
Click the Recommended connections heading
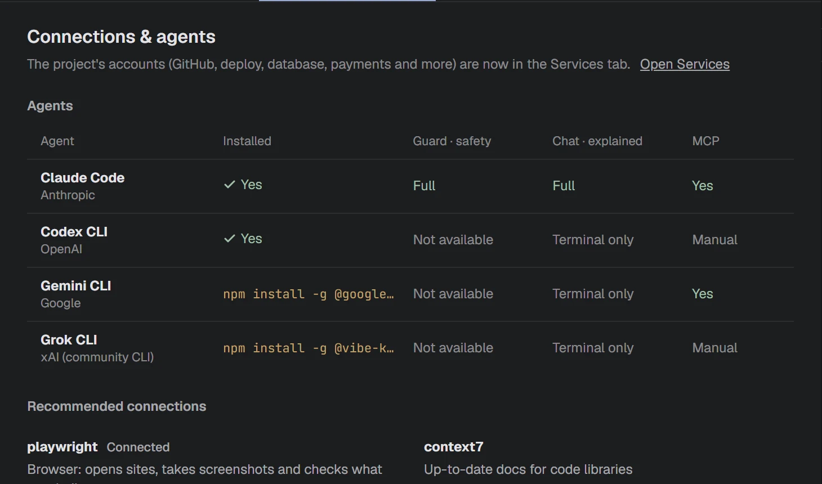117,406
